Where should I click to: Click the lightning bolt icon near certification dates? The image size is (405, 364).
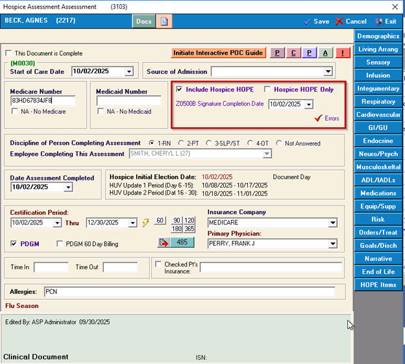point(146,223)
